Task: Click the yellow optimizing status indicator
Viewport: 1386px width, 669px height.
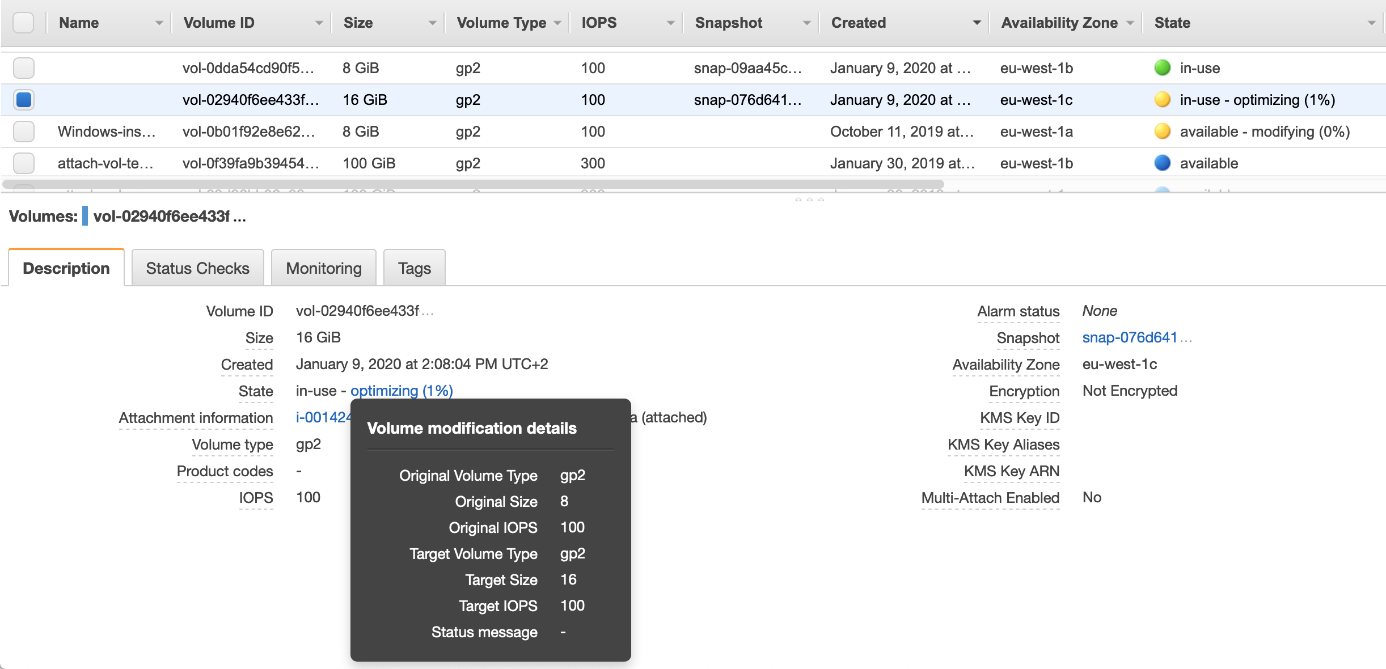Action: pos(1162,100)
